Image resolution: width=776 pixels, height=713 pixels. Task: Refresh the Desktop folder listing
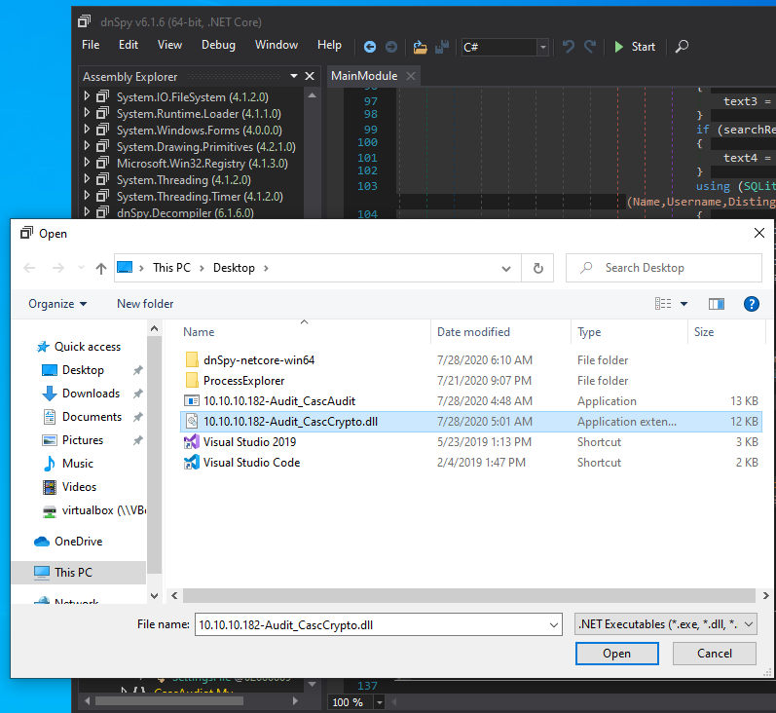coord(537,268)
